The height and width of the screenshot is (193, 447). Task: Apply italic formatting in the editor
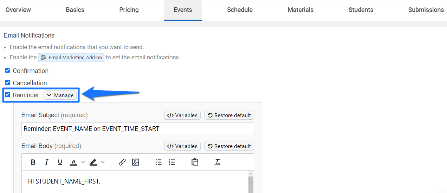46,162
